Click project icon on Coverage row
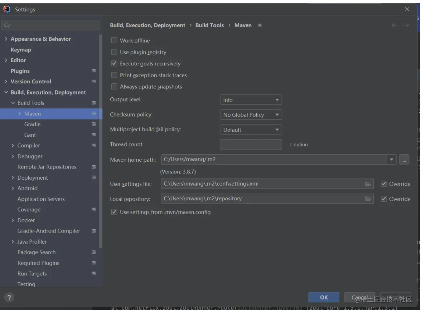Viewport: 421px width, 312px height. [x=93, y=210]
